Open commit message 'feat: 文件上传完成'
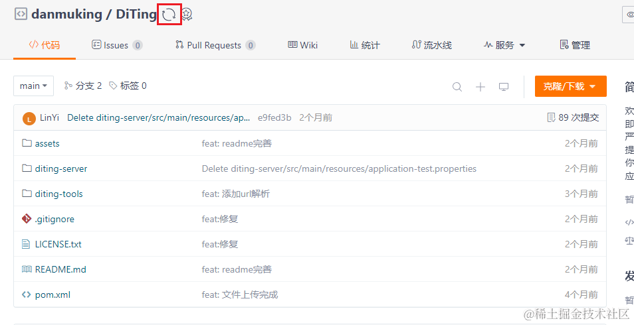 240,294
